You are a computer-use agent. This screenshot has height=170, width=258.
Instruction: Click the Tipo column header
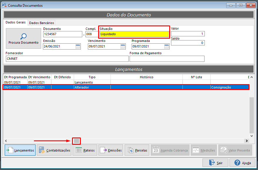click(x=92, y=77)
